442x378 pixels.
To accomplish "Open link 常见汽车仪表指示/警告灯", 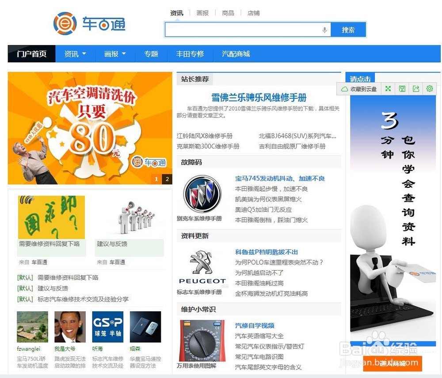I will 270,347.
